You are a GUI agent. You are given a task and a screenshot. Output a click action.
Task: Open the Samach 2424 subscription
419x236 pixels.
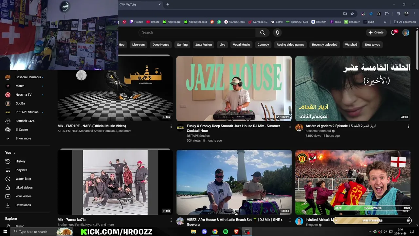[25, 121]
